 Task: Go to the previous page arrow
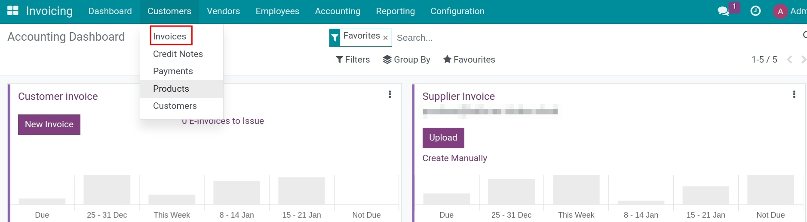[x=789, y=60]
